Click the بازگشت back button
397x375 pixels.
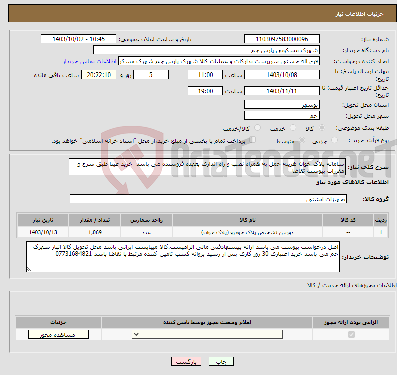click(186, 361)
